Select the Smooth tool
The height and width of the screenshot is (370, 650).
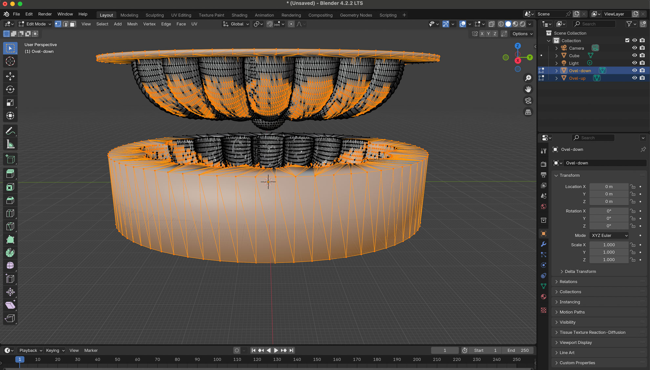click(x=10, y=266)
